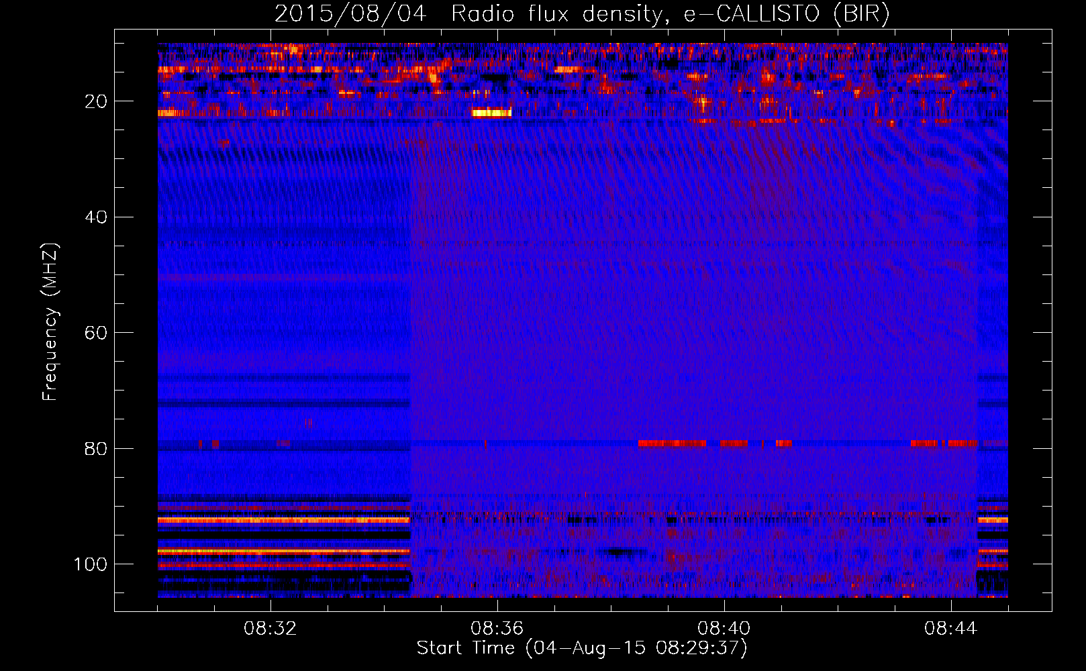1086x671 pixels.
Task: Click the 60 MHz frequency tick label
Action: pyautogui.click(x=97, y=333)
